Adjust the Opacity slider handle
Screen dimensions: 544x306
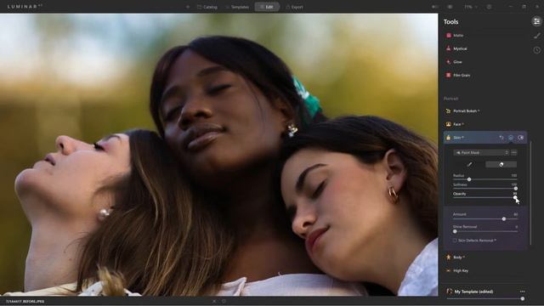tap(515, 197)
